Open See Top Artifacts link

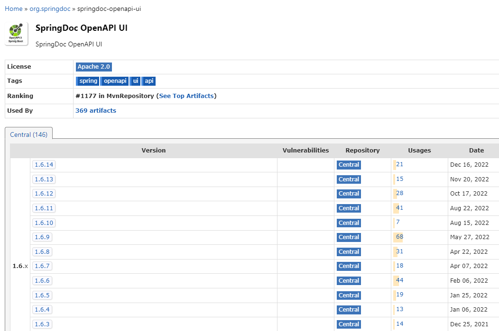(x=186, y=96)
